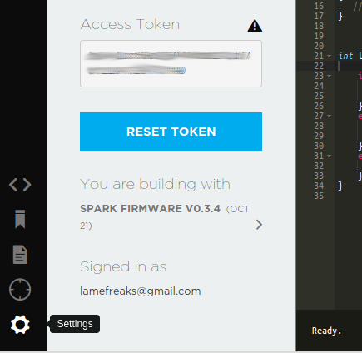
Task: Click line number 35 in gutter
Action: [319, 196]
